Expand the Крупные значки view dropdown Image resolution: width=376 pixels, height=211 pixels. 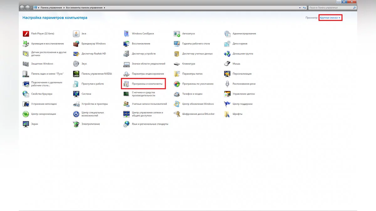click(x=330, y=18)
